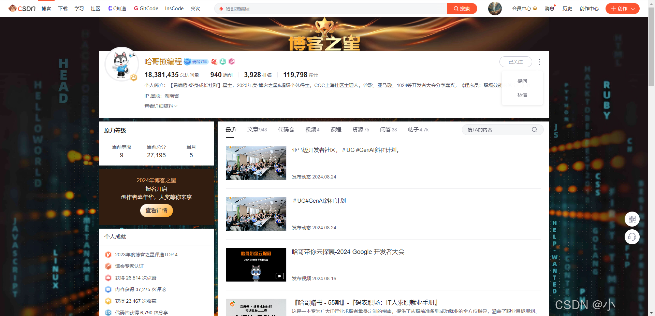The width and height of the screenshot is (655, 316).
Task: Click the 940 原创 stat
Action: (221, 75)
